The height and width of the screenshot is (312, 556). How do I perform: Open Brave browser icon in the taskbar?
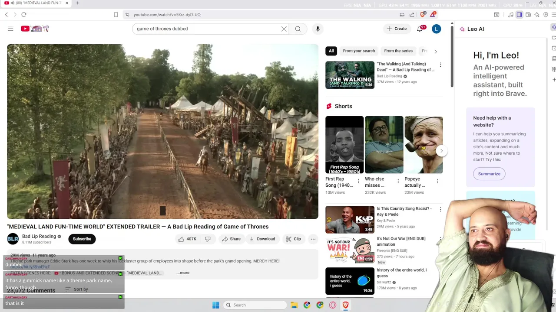[346, 305]
